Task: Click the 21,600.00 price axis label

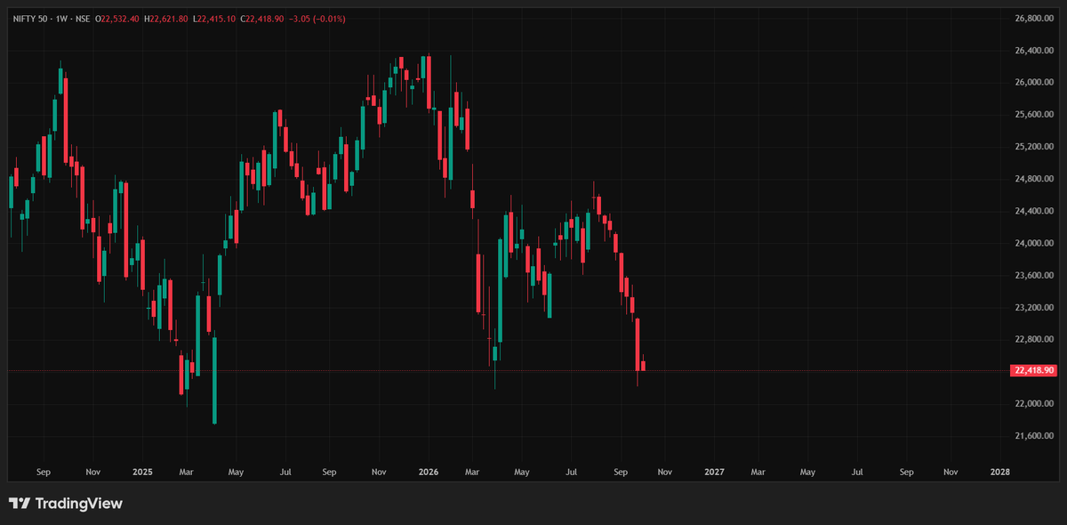Action: point(1034,435)
